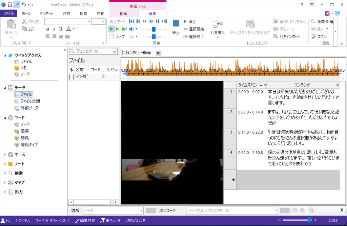This screenshot has height=226, width=347.
Task: Toggle the timespan column filter icon
Action: click(x=265, y=85)
